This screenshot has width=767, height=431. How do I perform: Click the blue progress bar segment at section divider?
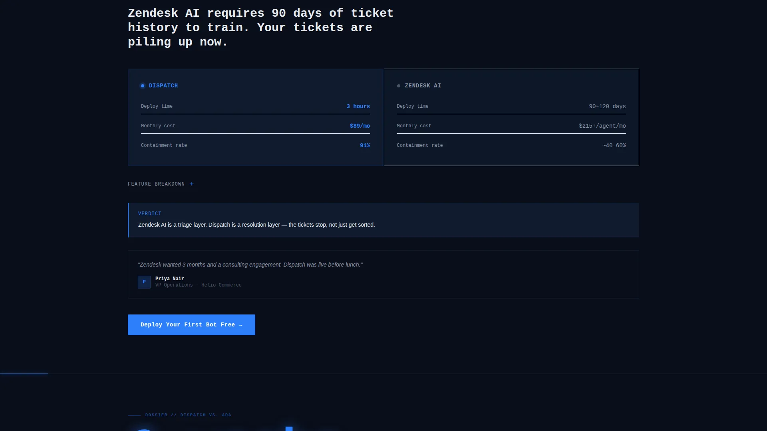(24, 374)
